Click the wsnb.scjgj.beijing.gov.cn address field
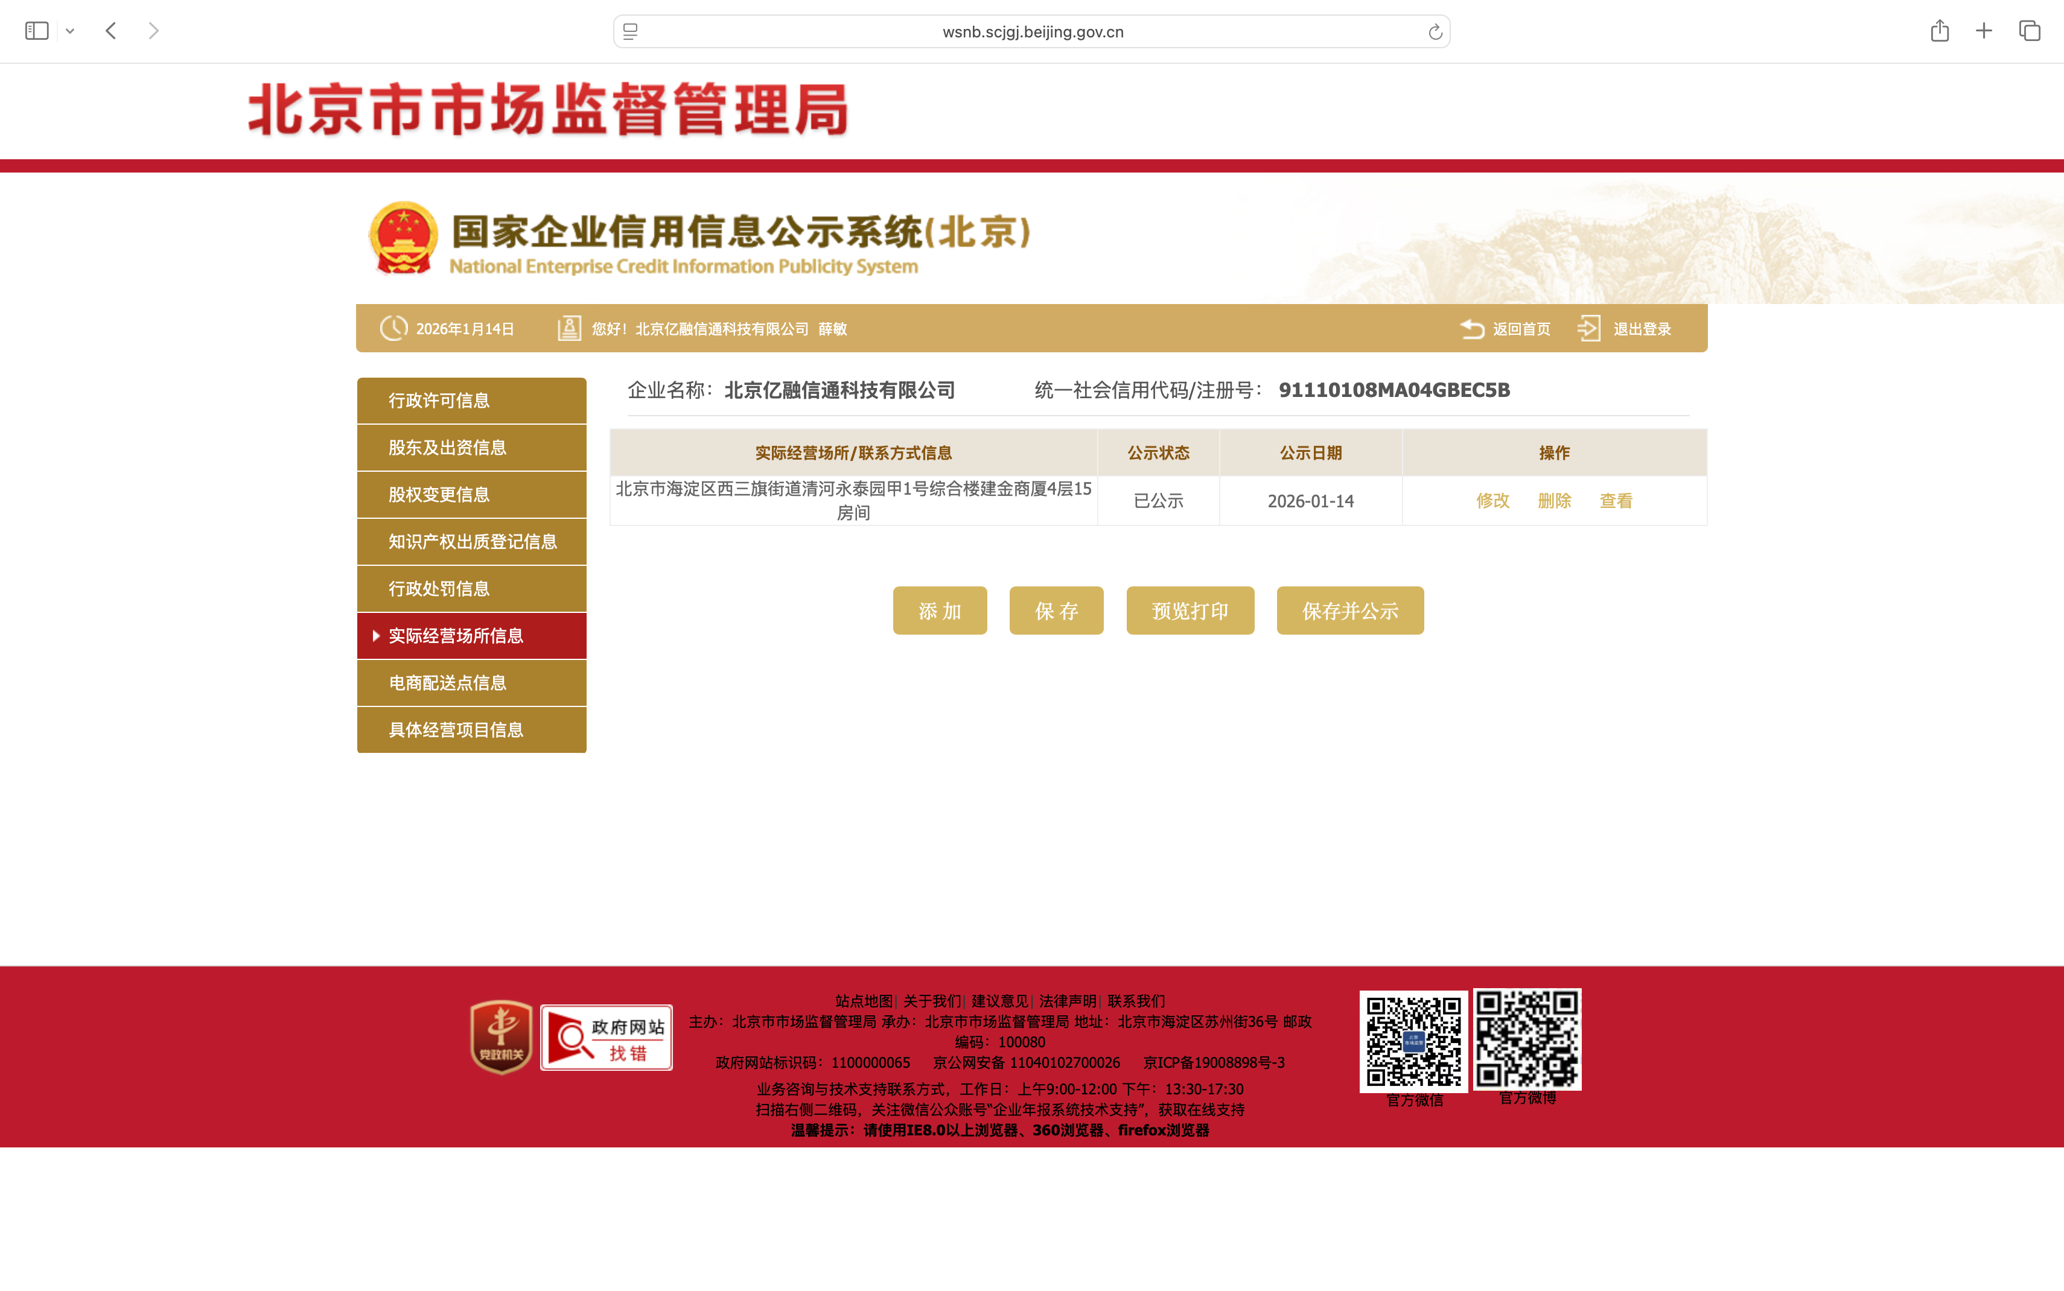 click(x=1033, y=33)
